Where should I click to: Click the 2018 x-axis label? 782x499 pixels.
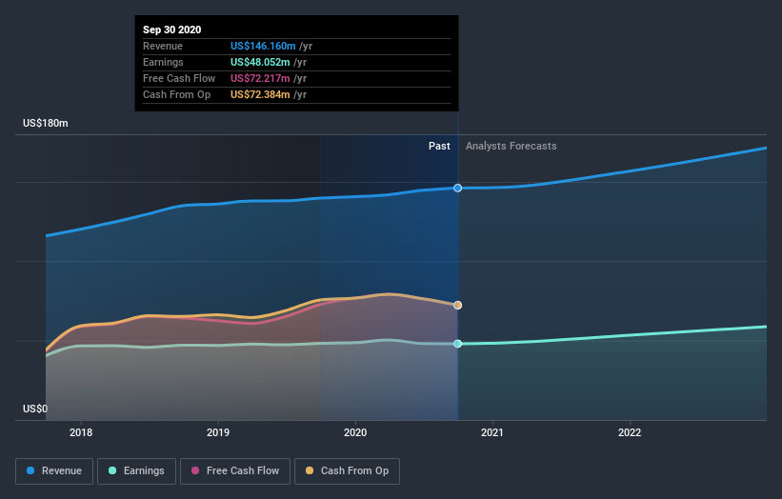click(x=81, y=432)
